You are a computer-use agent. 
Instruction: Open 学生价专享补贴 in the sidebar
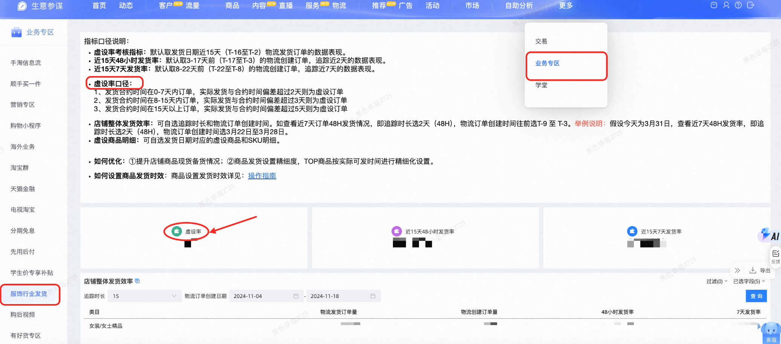32,273
